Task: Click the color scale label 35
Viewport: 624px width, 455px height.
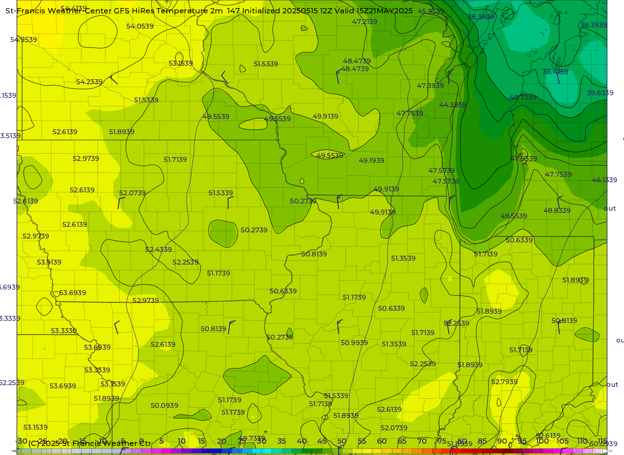Action: (x=282, y=441)
